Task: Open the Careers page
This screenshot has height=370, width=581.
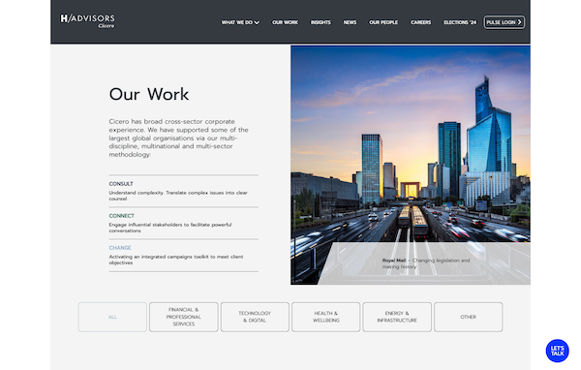Action: 420,22
